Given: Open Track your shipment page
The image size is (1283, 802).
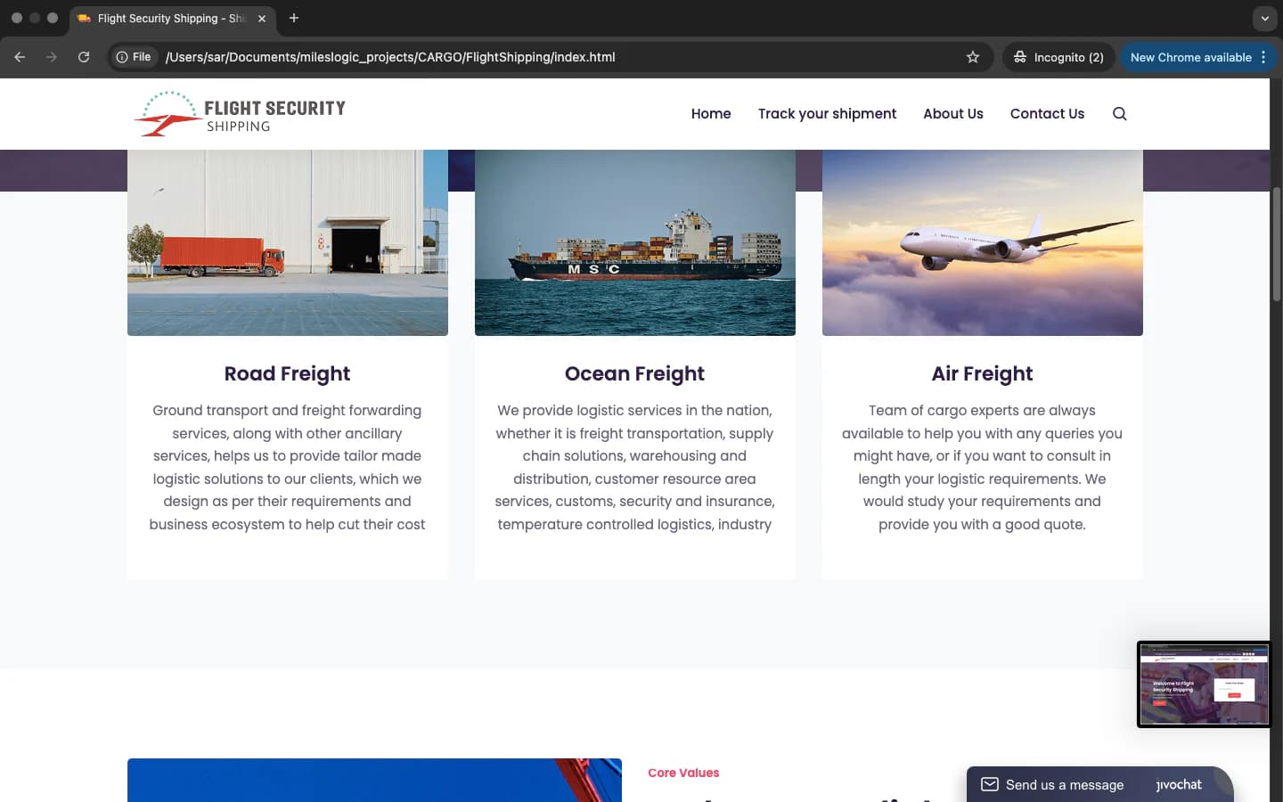Looking at the screenshot, I should click(x=827, y=114).
